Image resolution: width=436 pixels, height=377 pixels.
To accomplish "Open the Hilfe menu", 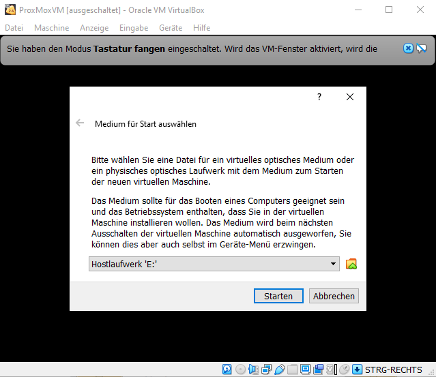I will point(201,28).
